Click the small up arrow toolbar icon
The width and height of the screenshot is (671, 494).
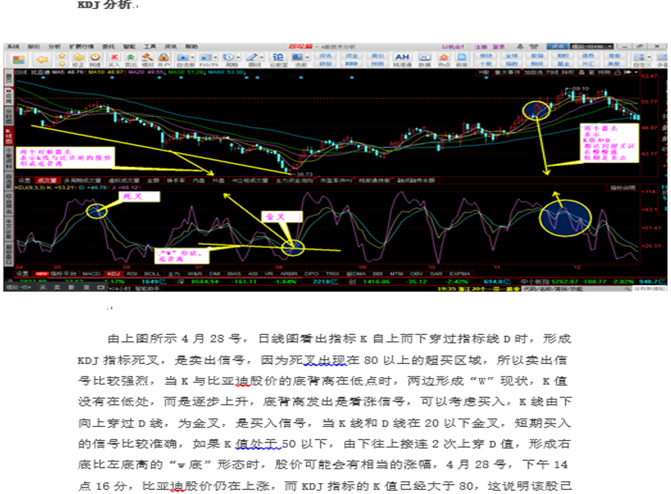click(62, 55)
